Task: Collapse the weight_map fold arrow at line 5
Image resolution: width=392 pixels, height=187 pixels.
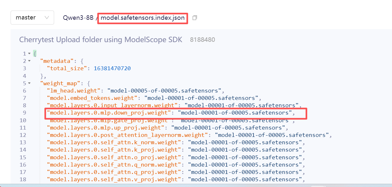Action: [x=29, y=83]
